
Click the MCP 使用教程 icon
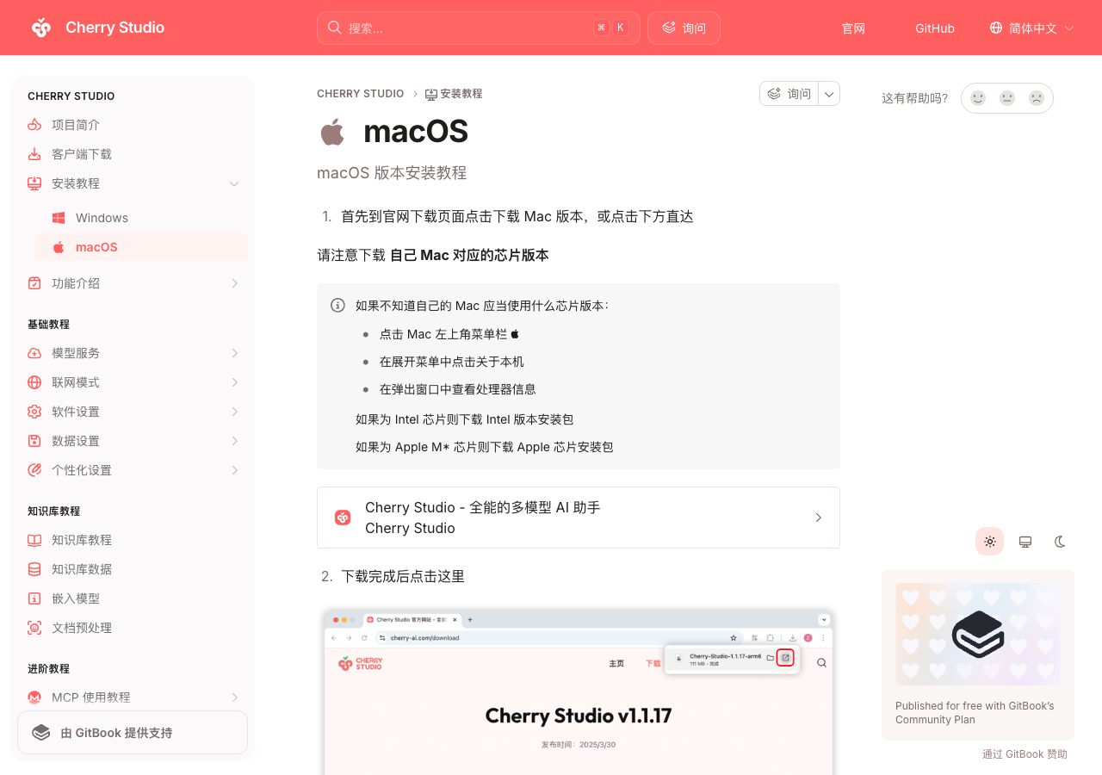34,697
